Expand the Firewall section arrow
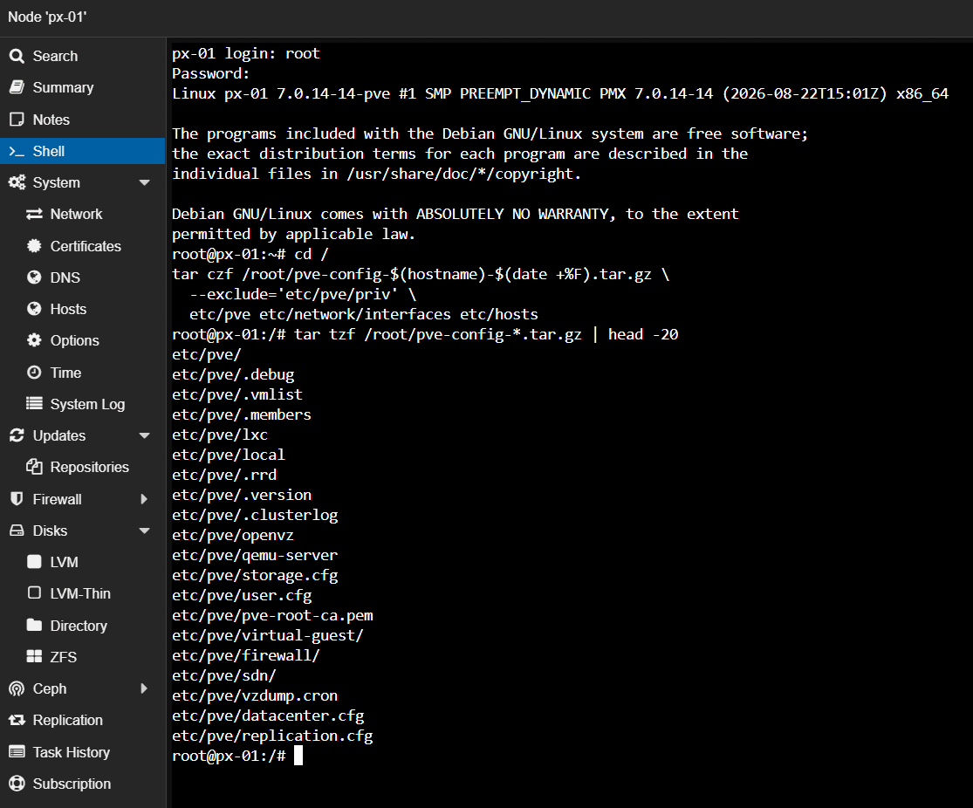Screen dimensions: 973x808 144,499
